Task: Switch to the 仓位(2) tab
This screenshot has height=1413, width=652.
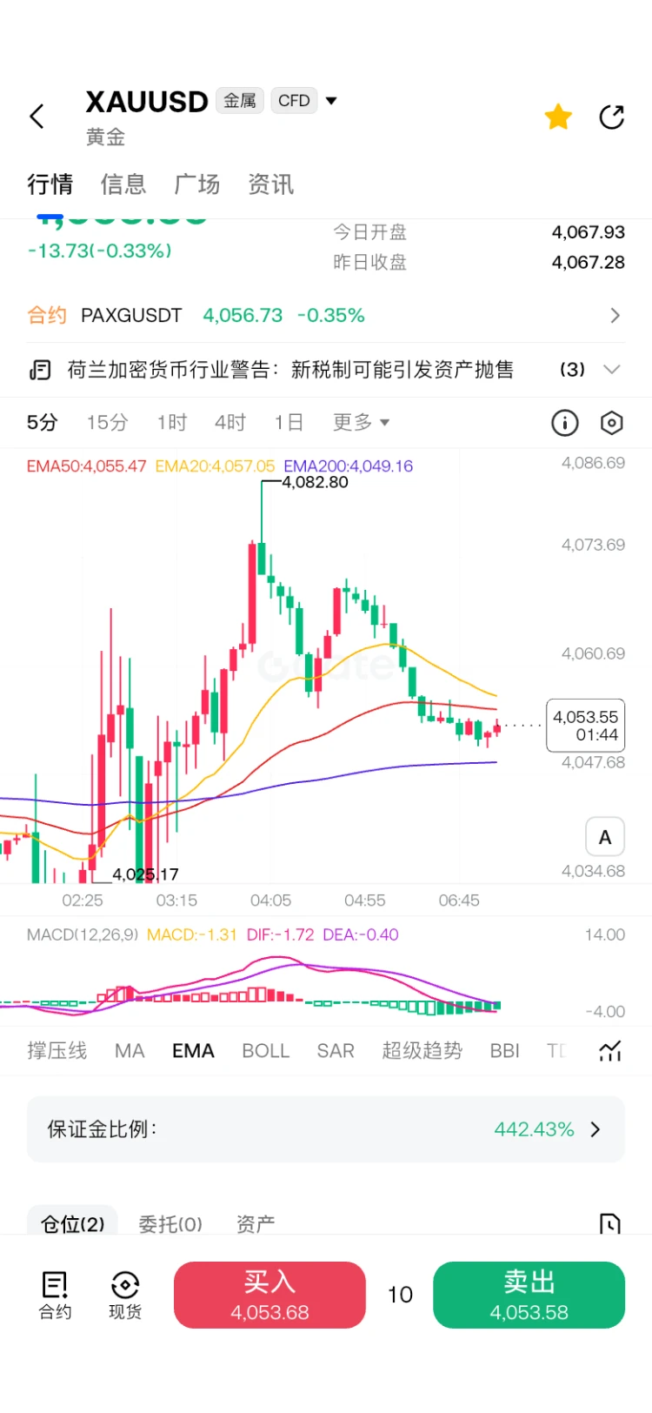Action: click(x=72, y=1222)
